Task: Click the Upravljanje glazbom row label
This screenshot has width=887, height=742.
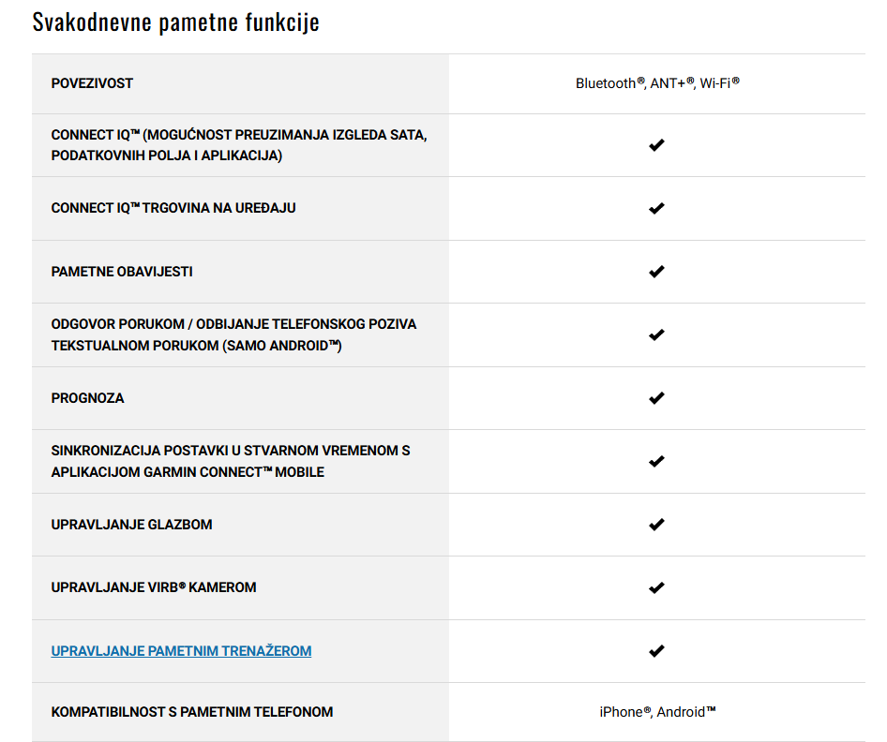Action: pos(131,525)
